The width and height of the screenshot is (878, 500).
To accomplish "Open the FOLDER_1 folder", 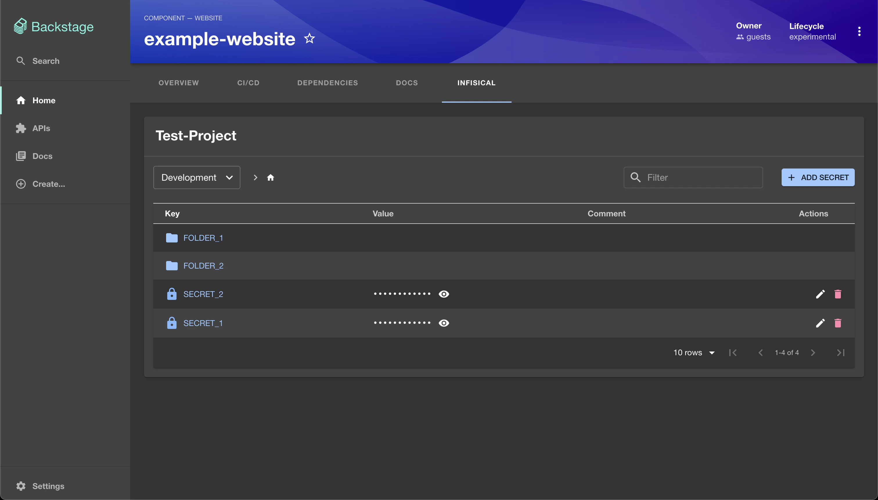I will tap(203, 238).
